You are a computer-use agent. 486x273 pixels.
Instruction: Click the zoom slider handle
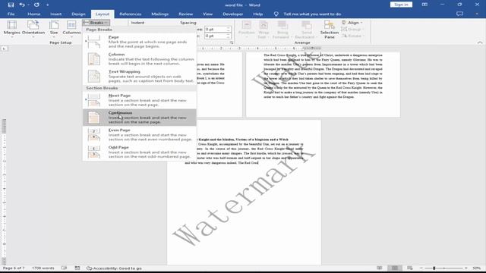tap(434, 268)
